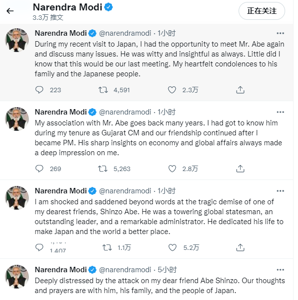Retweet the tweet about the recent Japan visit
Viewport: 298px width, 300px height.
[103, 90]
